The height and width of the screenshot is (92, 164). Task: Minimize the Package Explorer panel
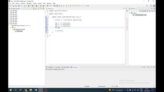pyautogui.click(x=41, y=9)
